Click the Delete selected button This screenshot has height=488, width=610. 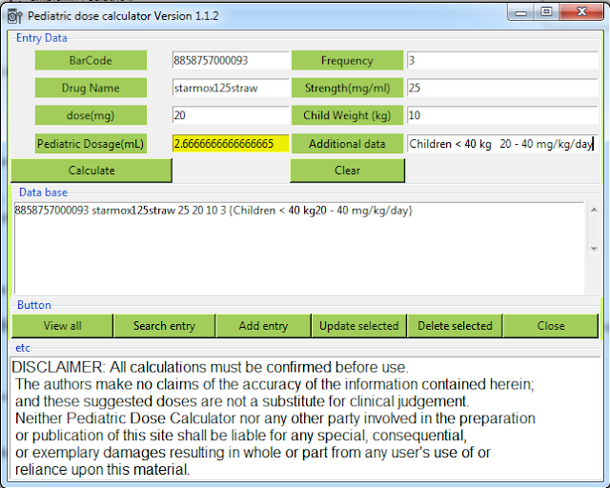coord(455,326)
